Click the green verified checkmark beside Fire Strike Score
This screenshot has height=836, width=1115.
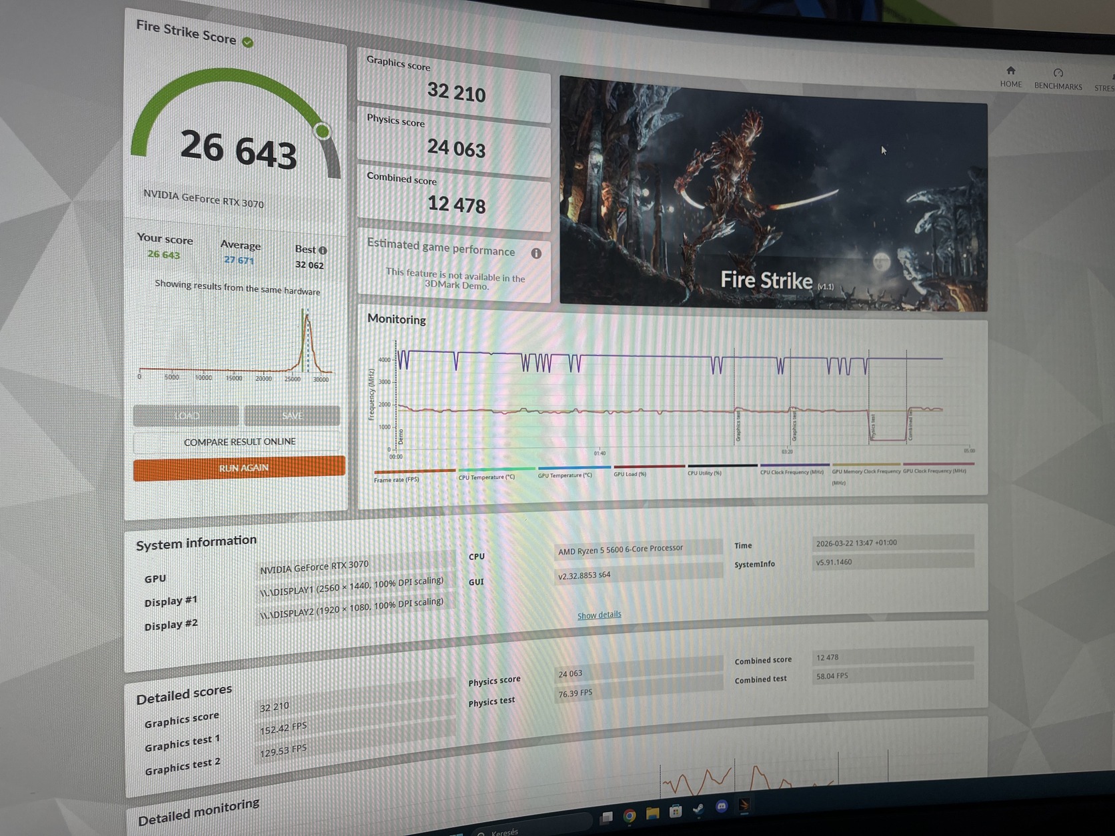(x=247, y=43)
